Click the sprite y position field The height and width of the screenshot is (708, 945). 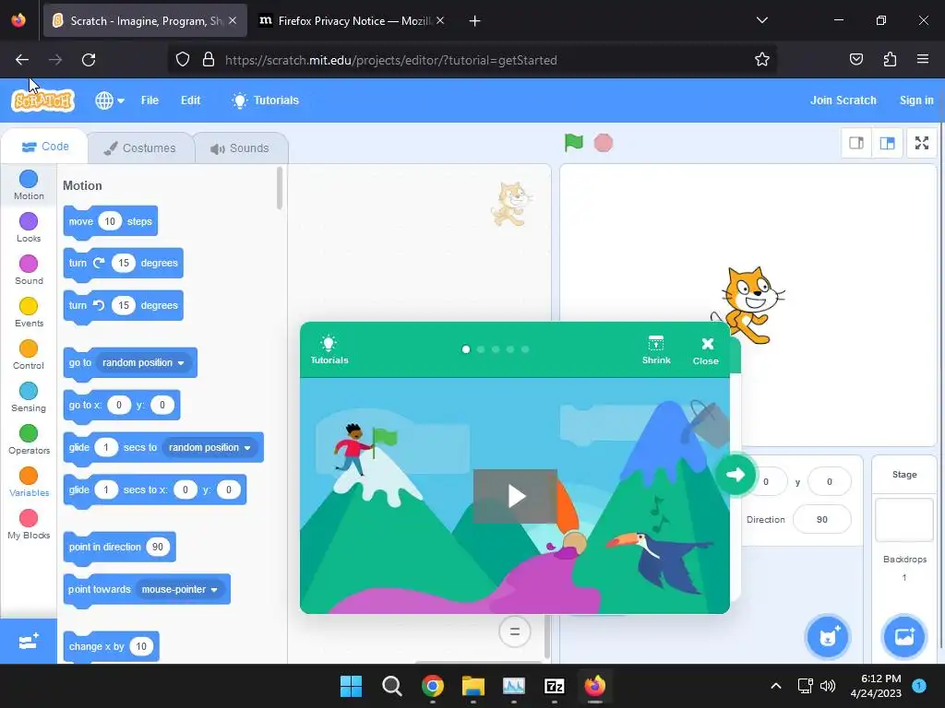(x=830, y=481)
